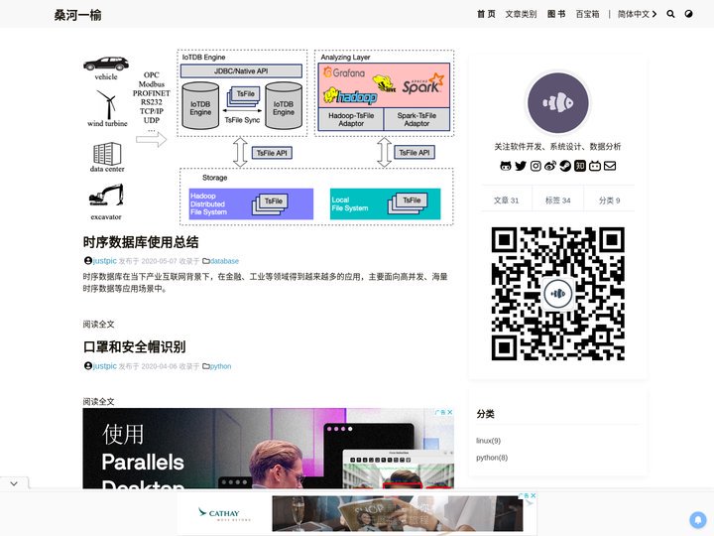Open the database category link
This screenshot has height=536, width=714.
(x=224, y=261)
